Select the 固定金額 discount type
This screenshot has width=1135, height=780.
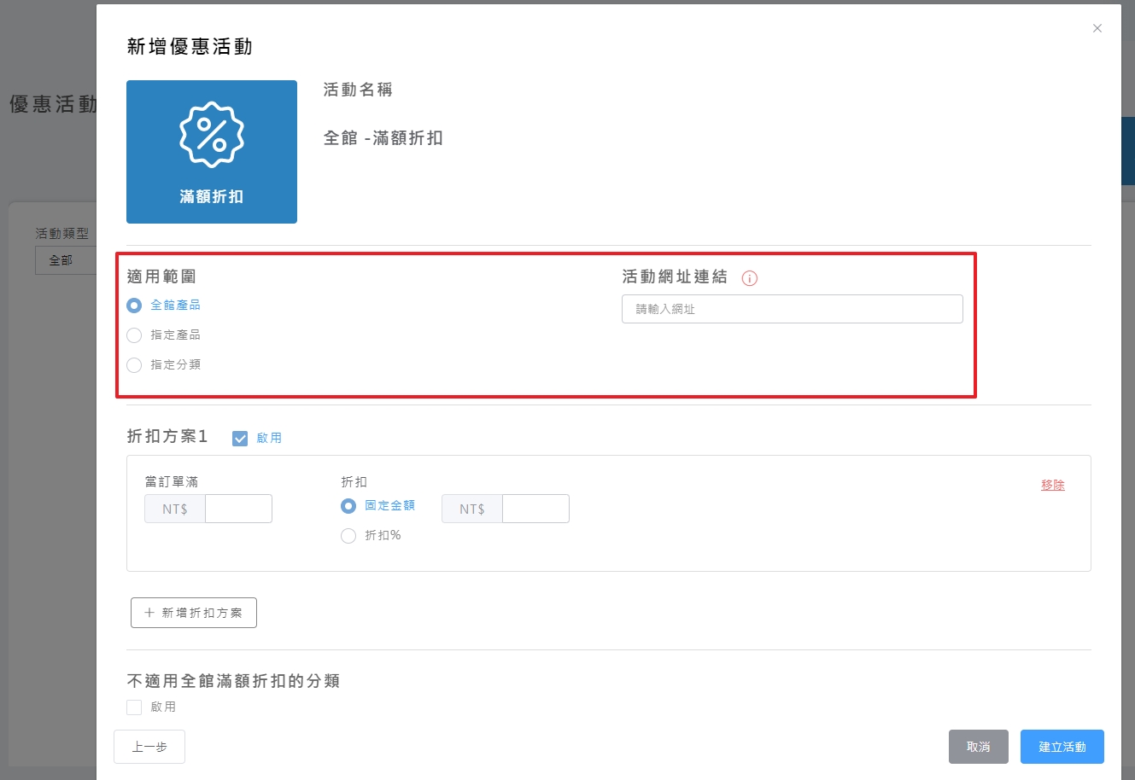(x=348, y=506)
